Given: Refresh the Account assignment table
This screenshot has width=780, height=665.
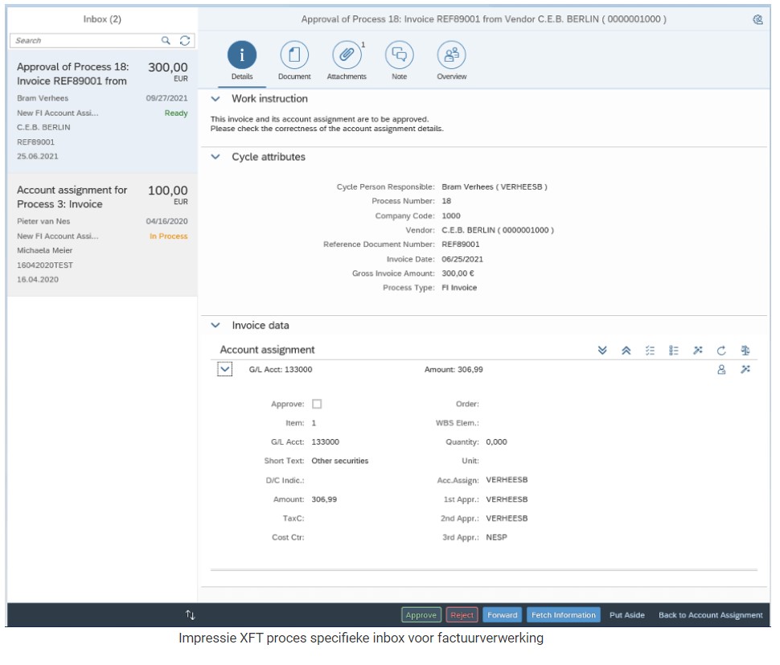Looking at the screenshot, I should tap(721, 350).
